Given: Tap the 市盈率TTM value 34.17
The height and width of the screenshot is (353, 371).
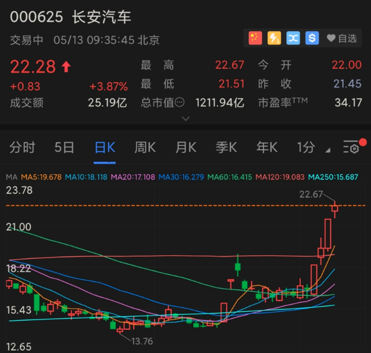Looking at the screenshot, I should (348, 103).
